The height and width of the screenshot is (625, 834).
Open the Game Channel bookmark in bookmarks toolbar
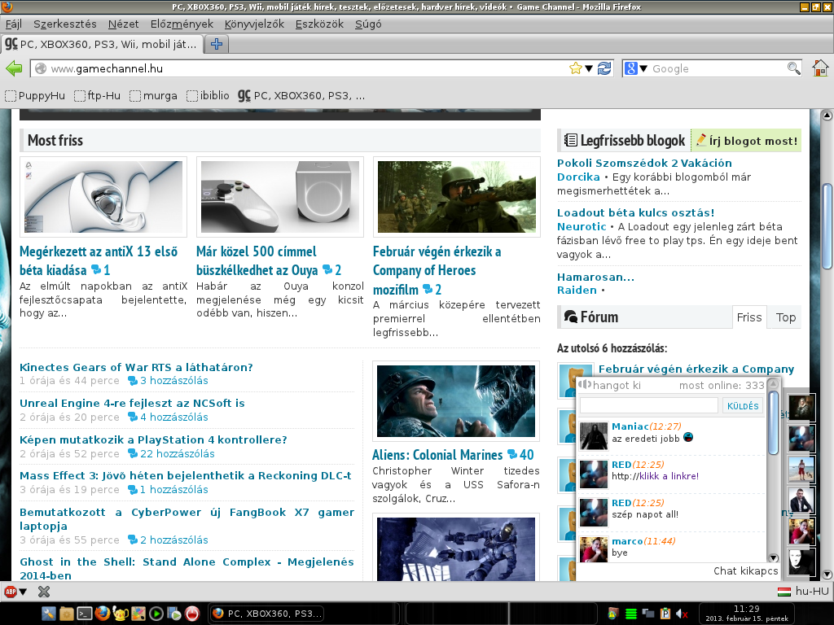point(301,96)
